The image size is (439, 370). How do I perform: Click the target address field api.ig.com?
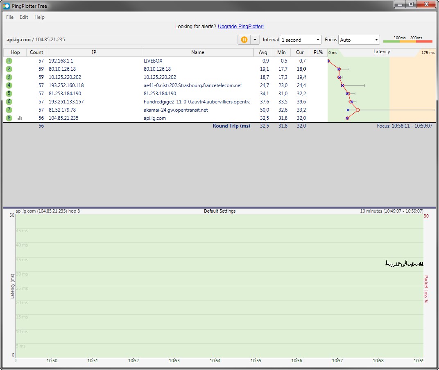(x=120, y=40)
